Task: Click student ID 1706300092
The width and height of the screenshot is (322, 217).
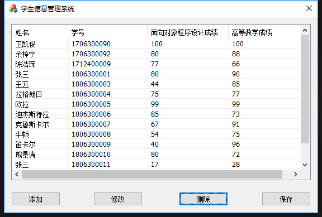Action: 91,54
